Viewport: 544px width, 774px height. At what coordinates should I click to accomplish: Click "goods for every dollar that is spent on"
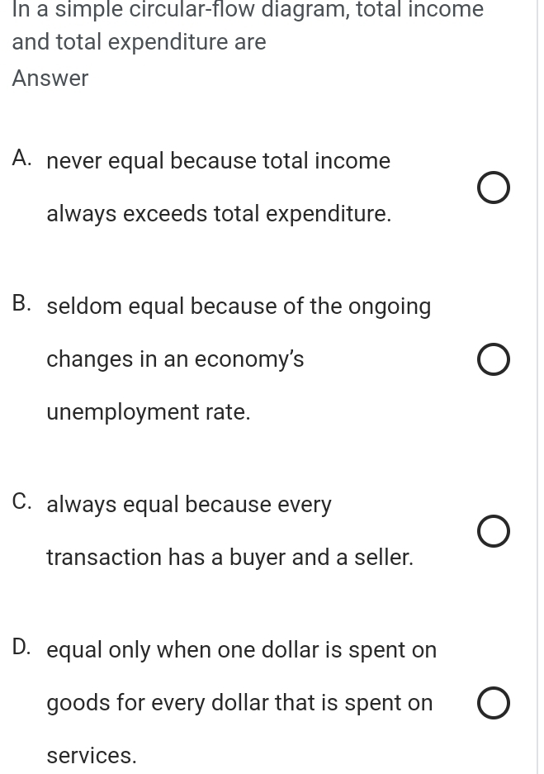point(239,703)
